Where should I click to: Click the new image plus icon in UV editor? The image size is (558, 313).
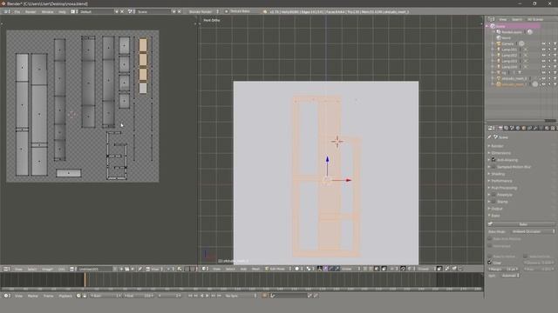coord(121,269)
